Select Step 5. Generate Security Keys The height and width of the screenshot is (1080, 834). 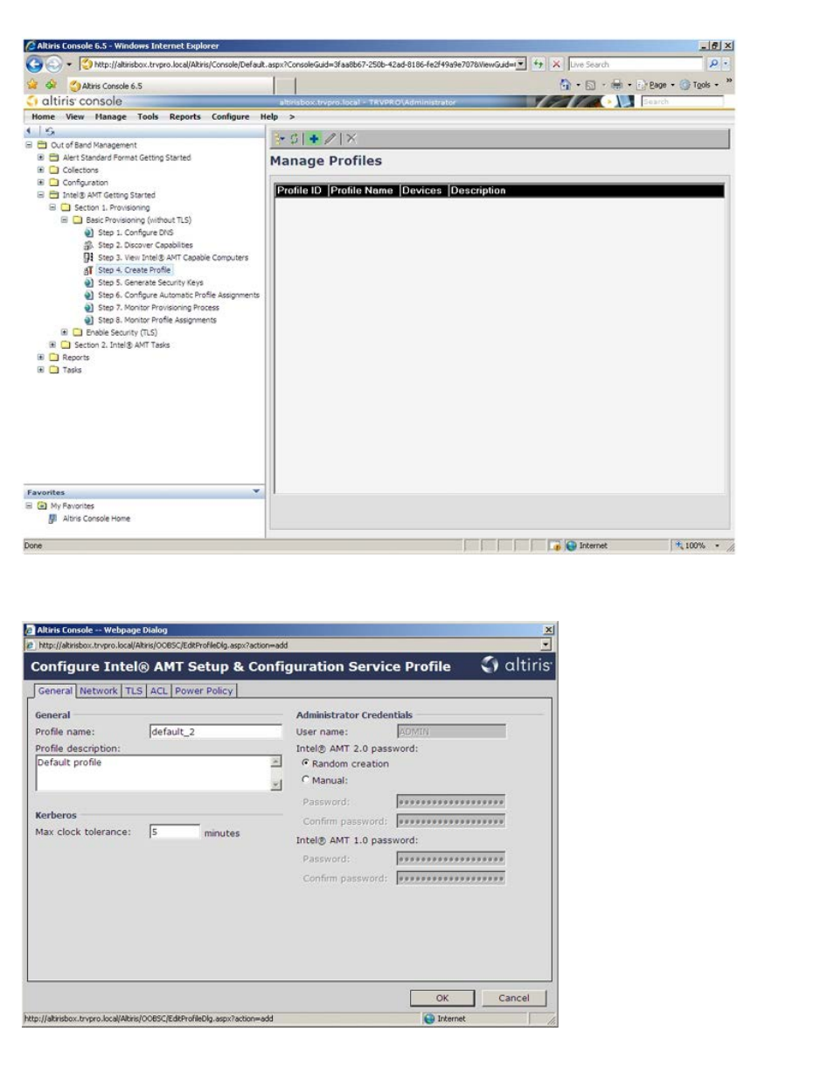[x=150, y=282]
